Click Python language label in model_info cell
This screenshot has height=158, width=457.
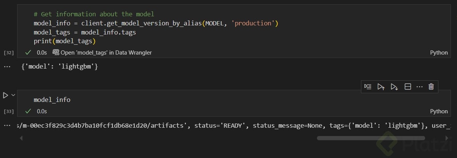pos(439,111)
